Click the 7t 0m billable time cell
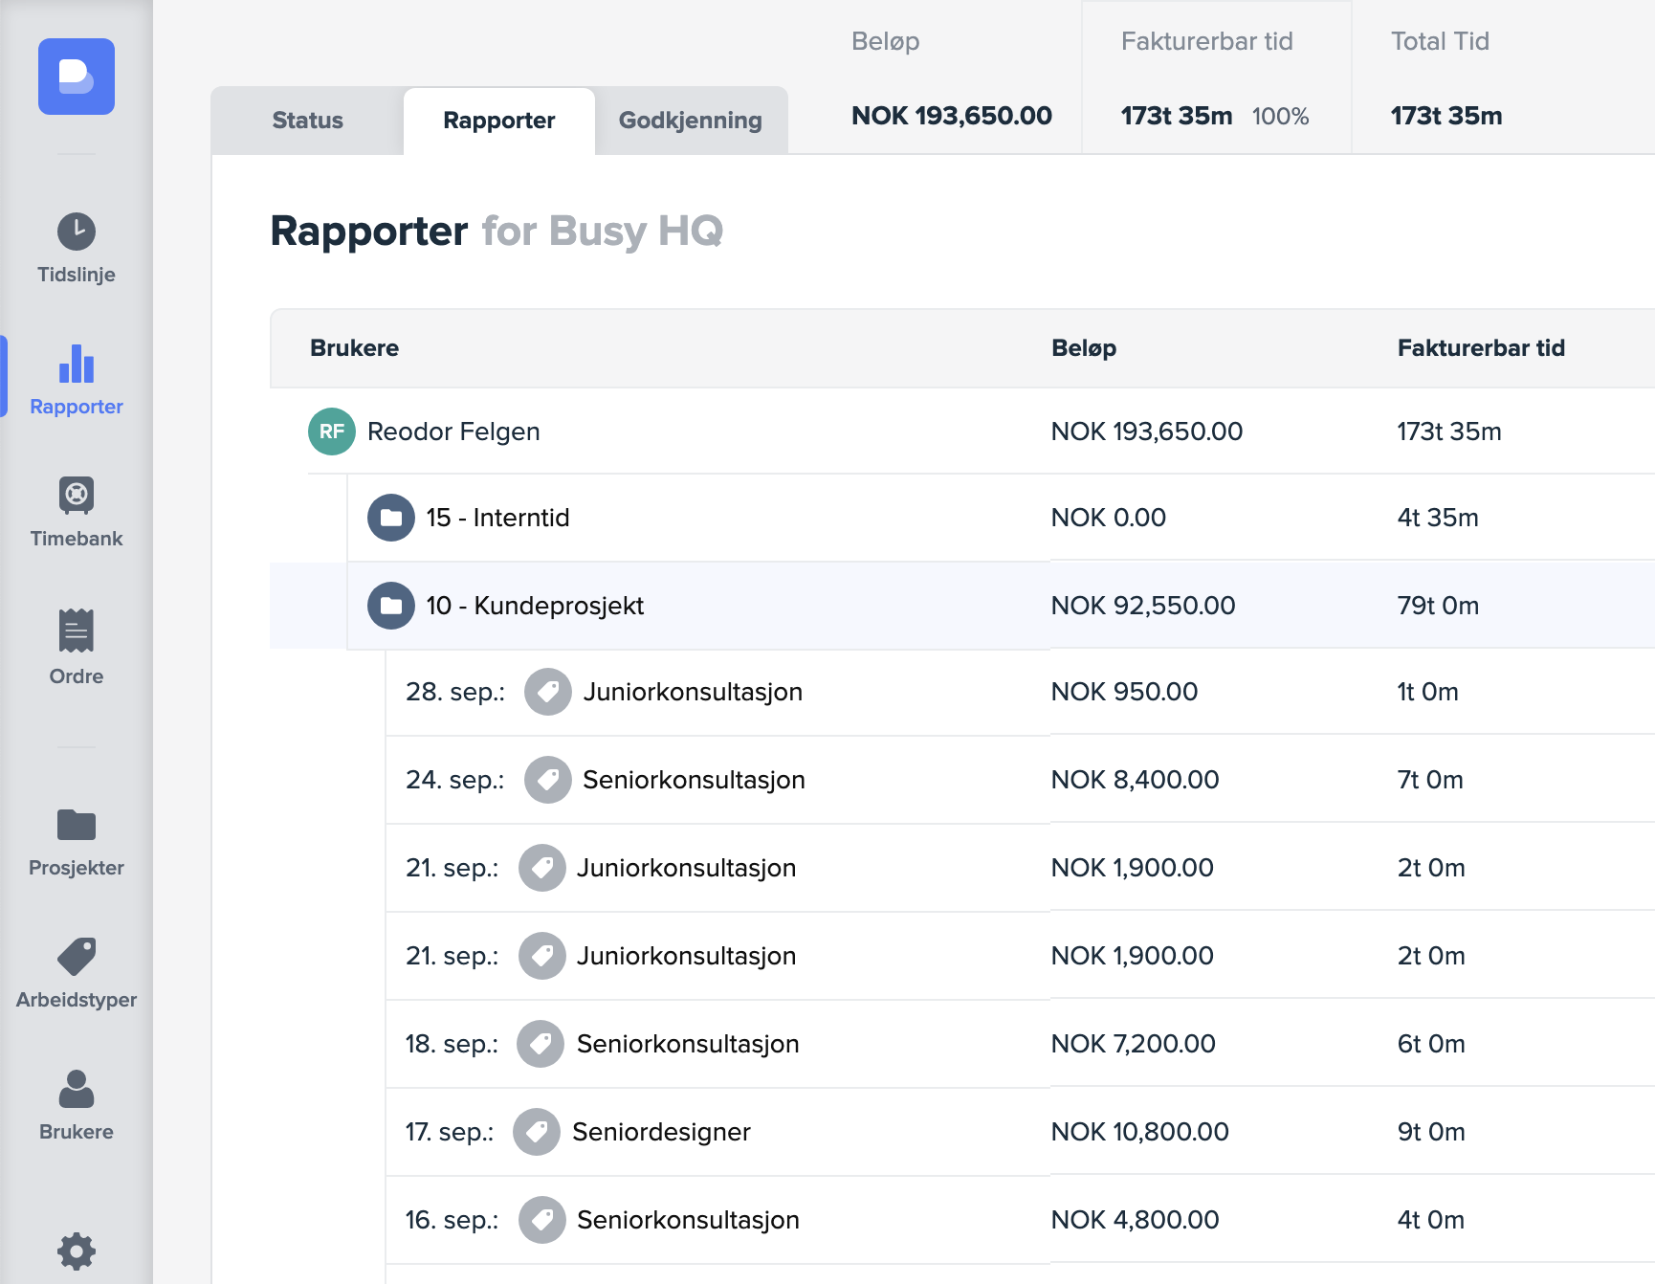Viewport: 1655px width, 1284px height. (x=1430, y=780)
